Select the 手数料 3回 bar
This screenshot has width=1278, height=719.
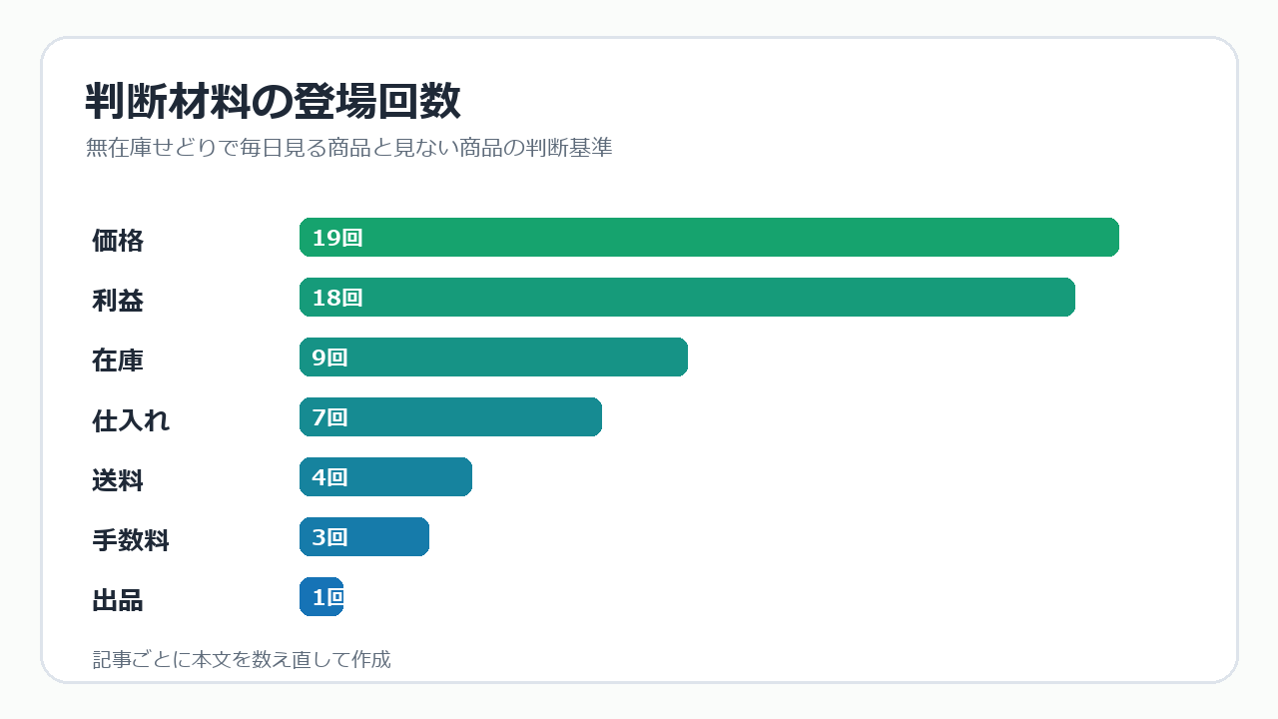364,537
